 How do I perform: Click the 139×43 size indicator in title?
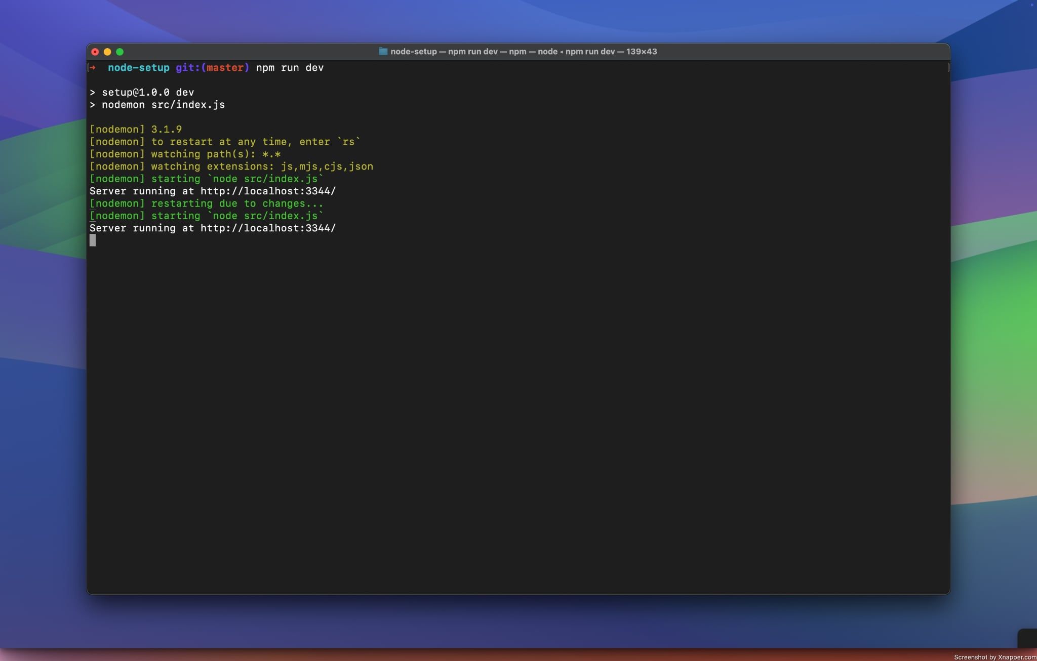point(641,51)
